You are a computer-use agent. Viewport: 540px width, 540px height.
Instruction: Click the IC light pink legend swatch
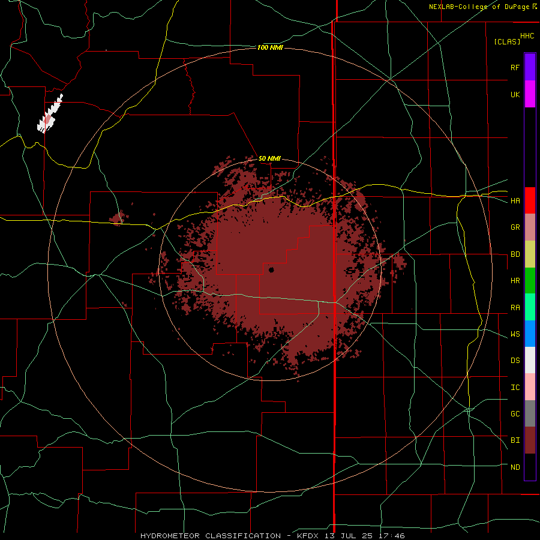pyautogui.click(x=530, y=387)
